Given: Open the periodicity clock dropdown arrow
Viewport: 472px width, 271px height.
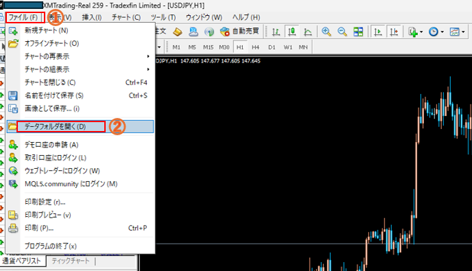Looking at the screenshot, I should click(442, 32).
